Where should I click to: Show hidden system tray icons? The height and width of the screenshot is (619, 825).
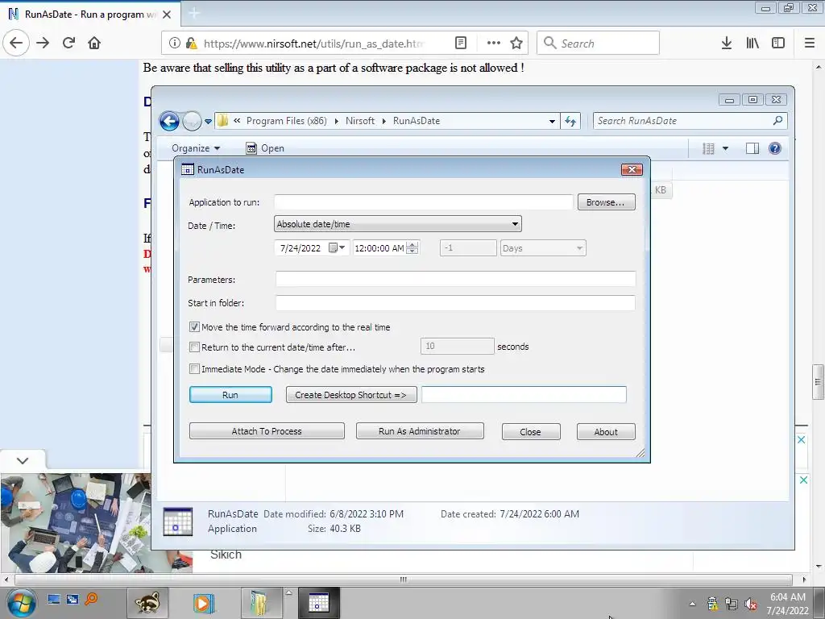(692, 604)
